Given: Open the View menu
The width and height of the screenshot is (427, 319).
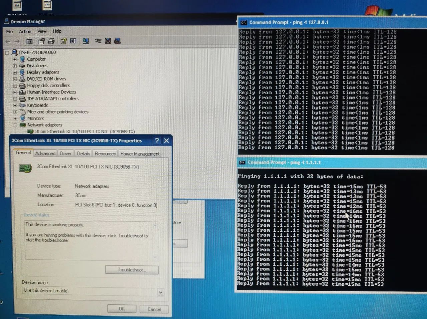Looking at the screenshot, I should click(42, 31).
